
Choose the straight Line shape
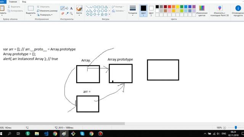[x=87, y=7]
